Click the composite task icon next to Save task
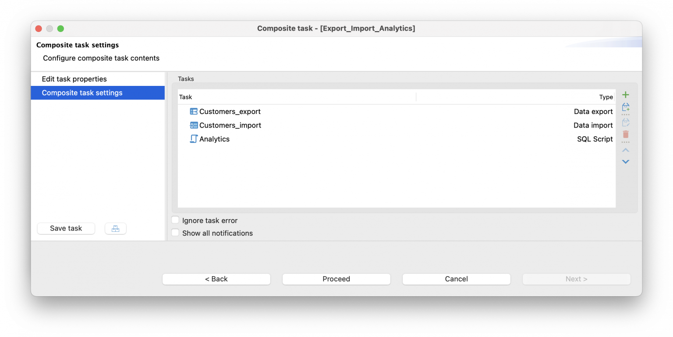Screen dimensions: 673x337 coord(115,228)
